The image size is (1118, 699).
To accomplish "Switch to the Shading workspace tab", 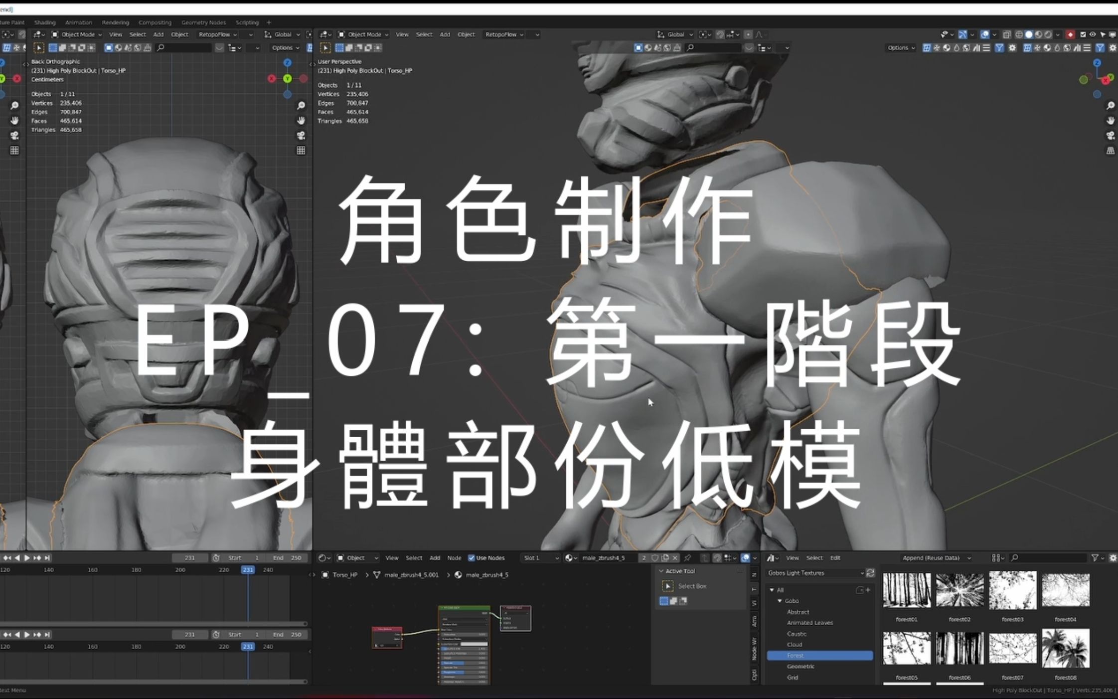I will 44,22.
